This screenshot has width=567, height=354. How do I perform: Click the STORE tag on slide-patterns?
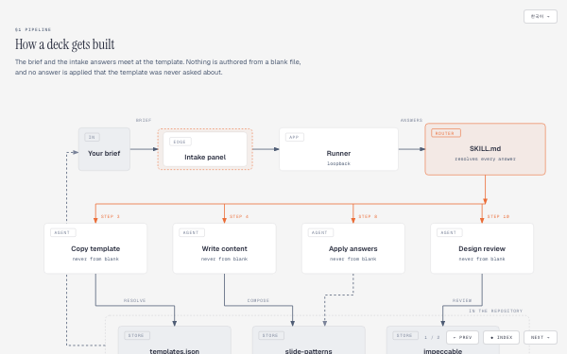[x=271, y=335]
